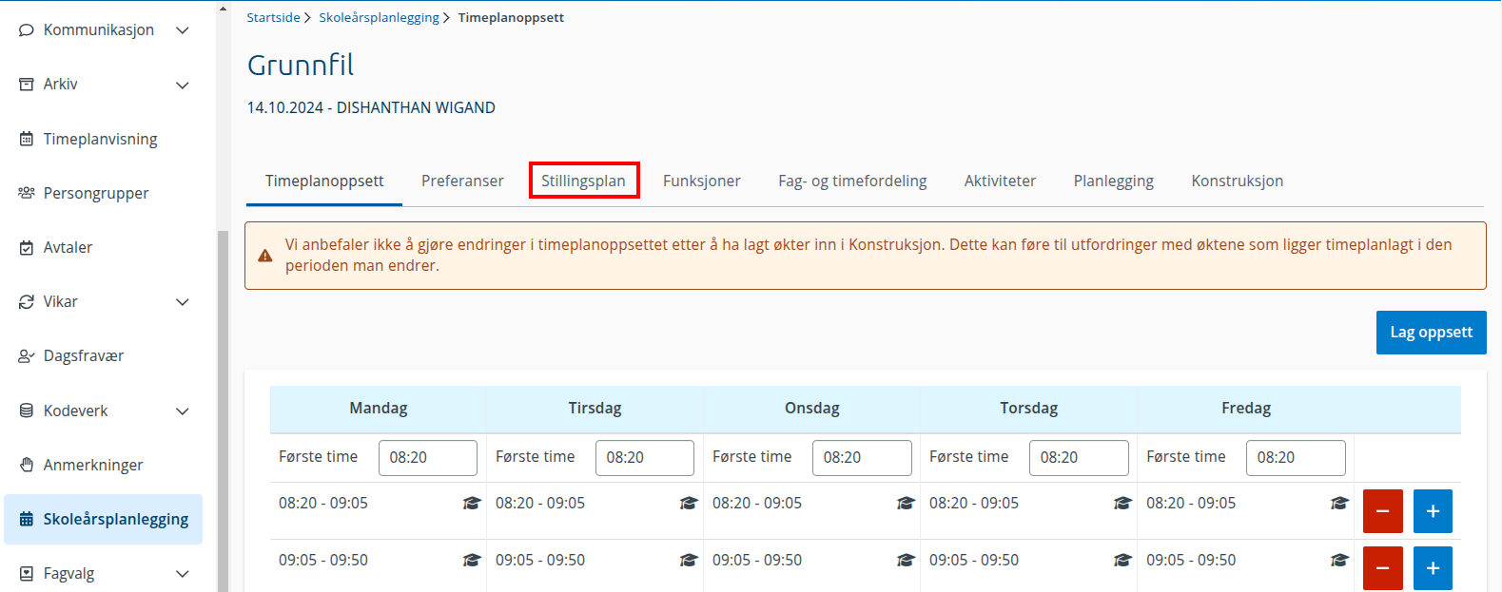Select the Timeplanoppsett tab
1502x592 pixels.
click(x=324, y=181)
